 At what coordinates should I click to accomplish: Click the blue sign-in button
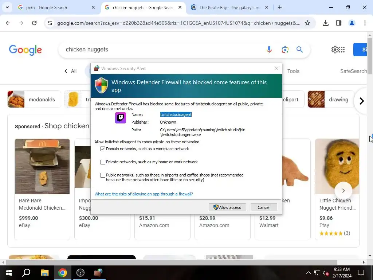(360, 50)
